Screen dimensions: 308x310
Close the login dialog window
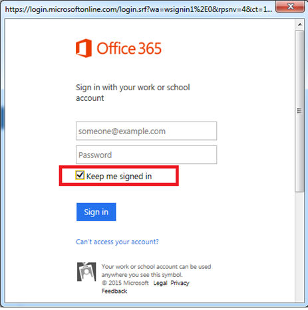click(x=290, y=7)
